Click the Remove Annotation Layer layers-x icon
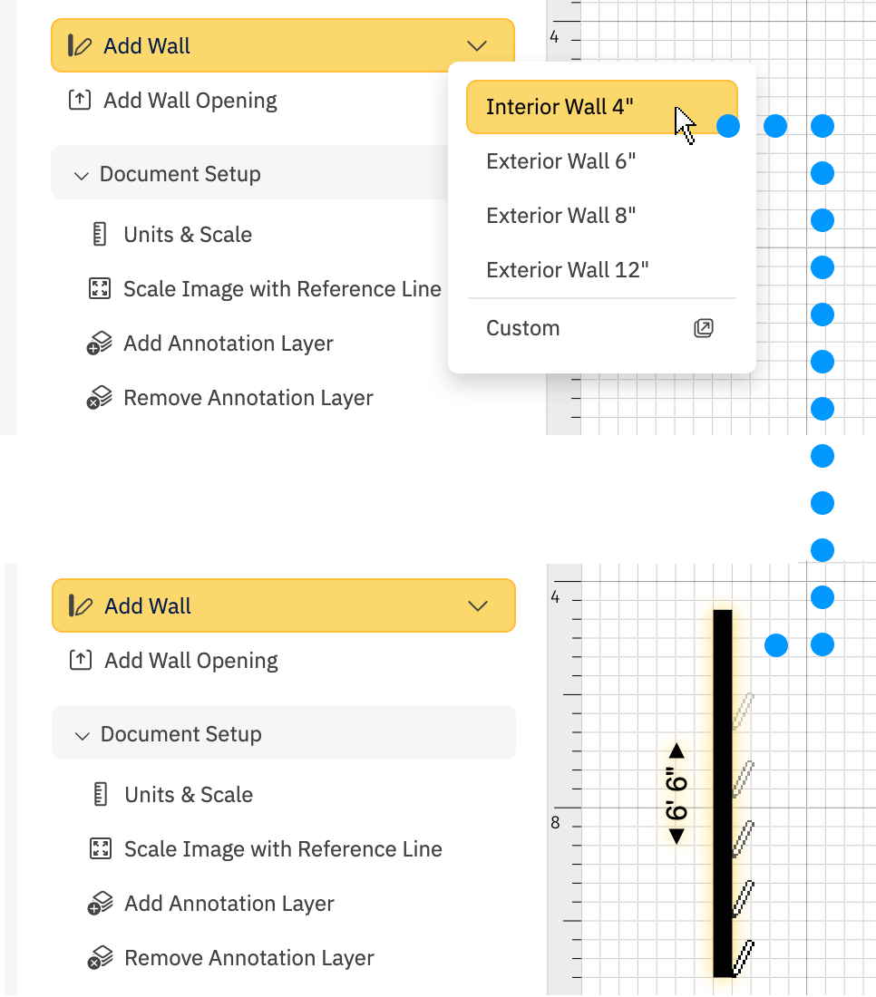The width and height of the screenshot is (876, 997). point(102,397)
